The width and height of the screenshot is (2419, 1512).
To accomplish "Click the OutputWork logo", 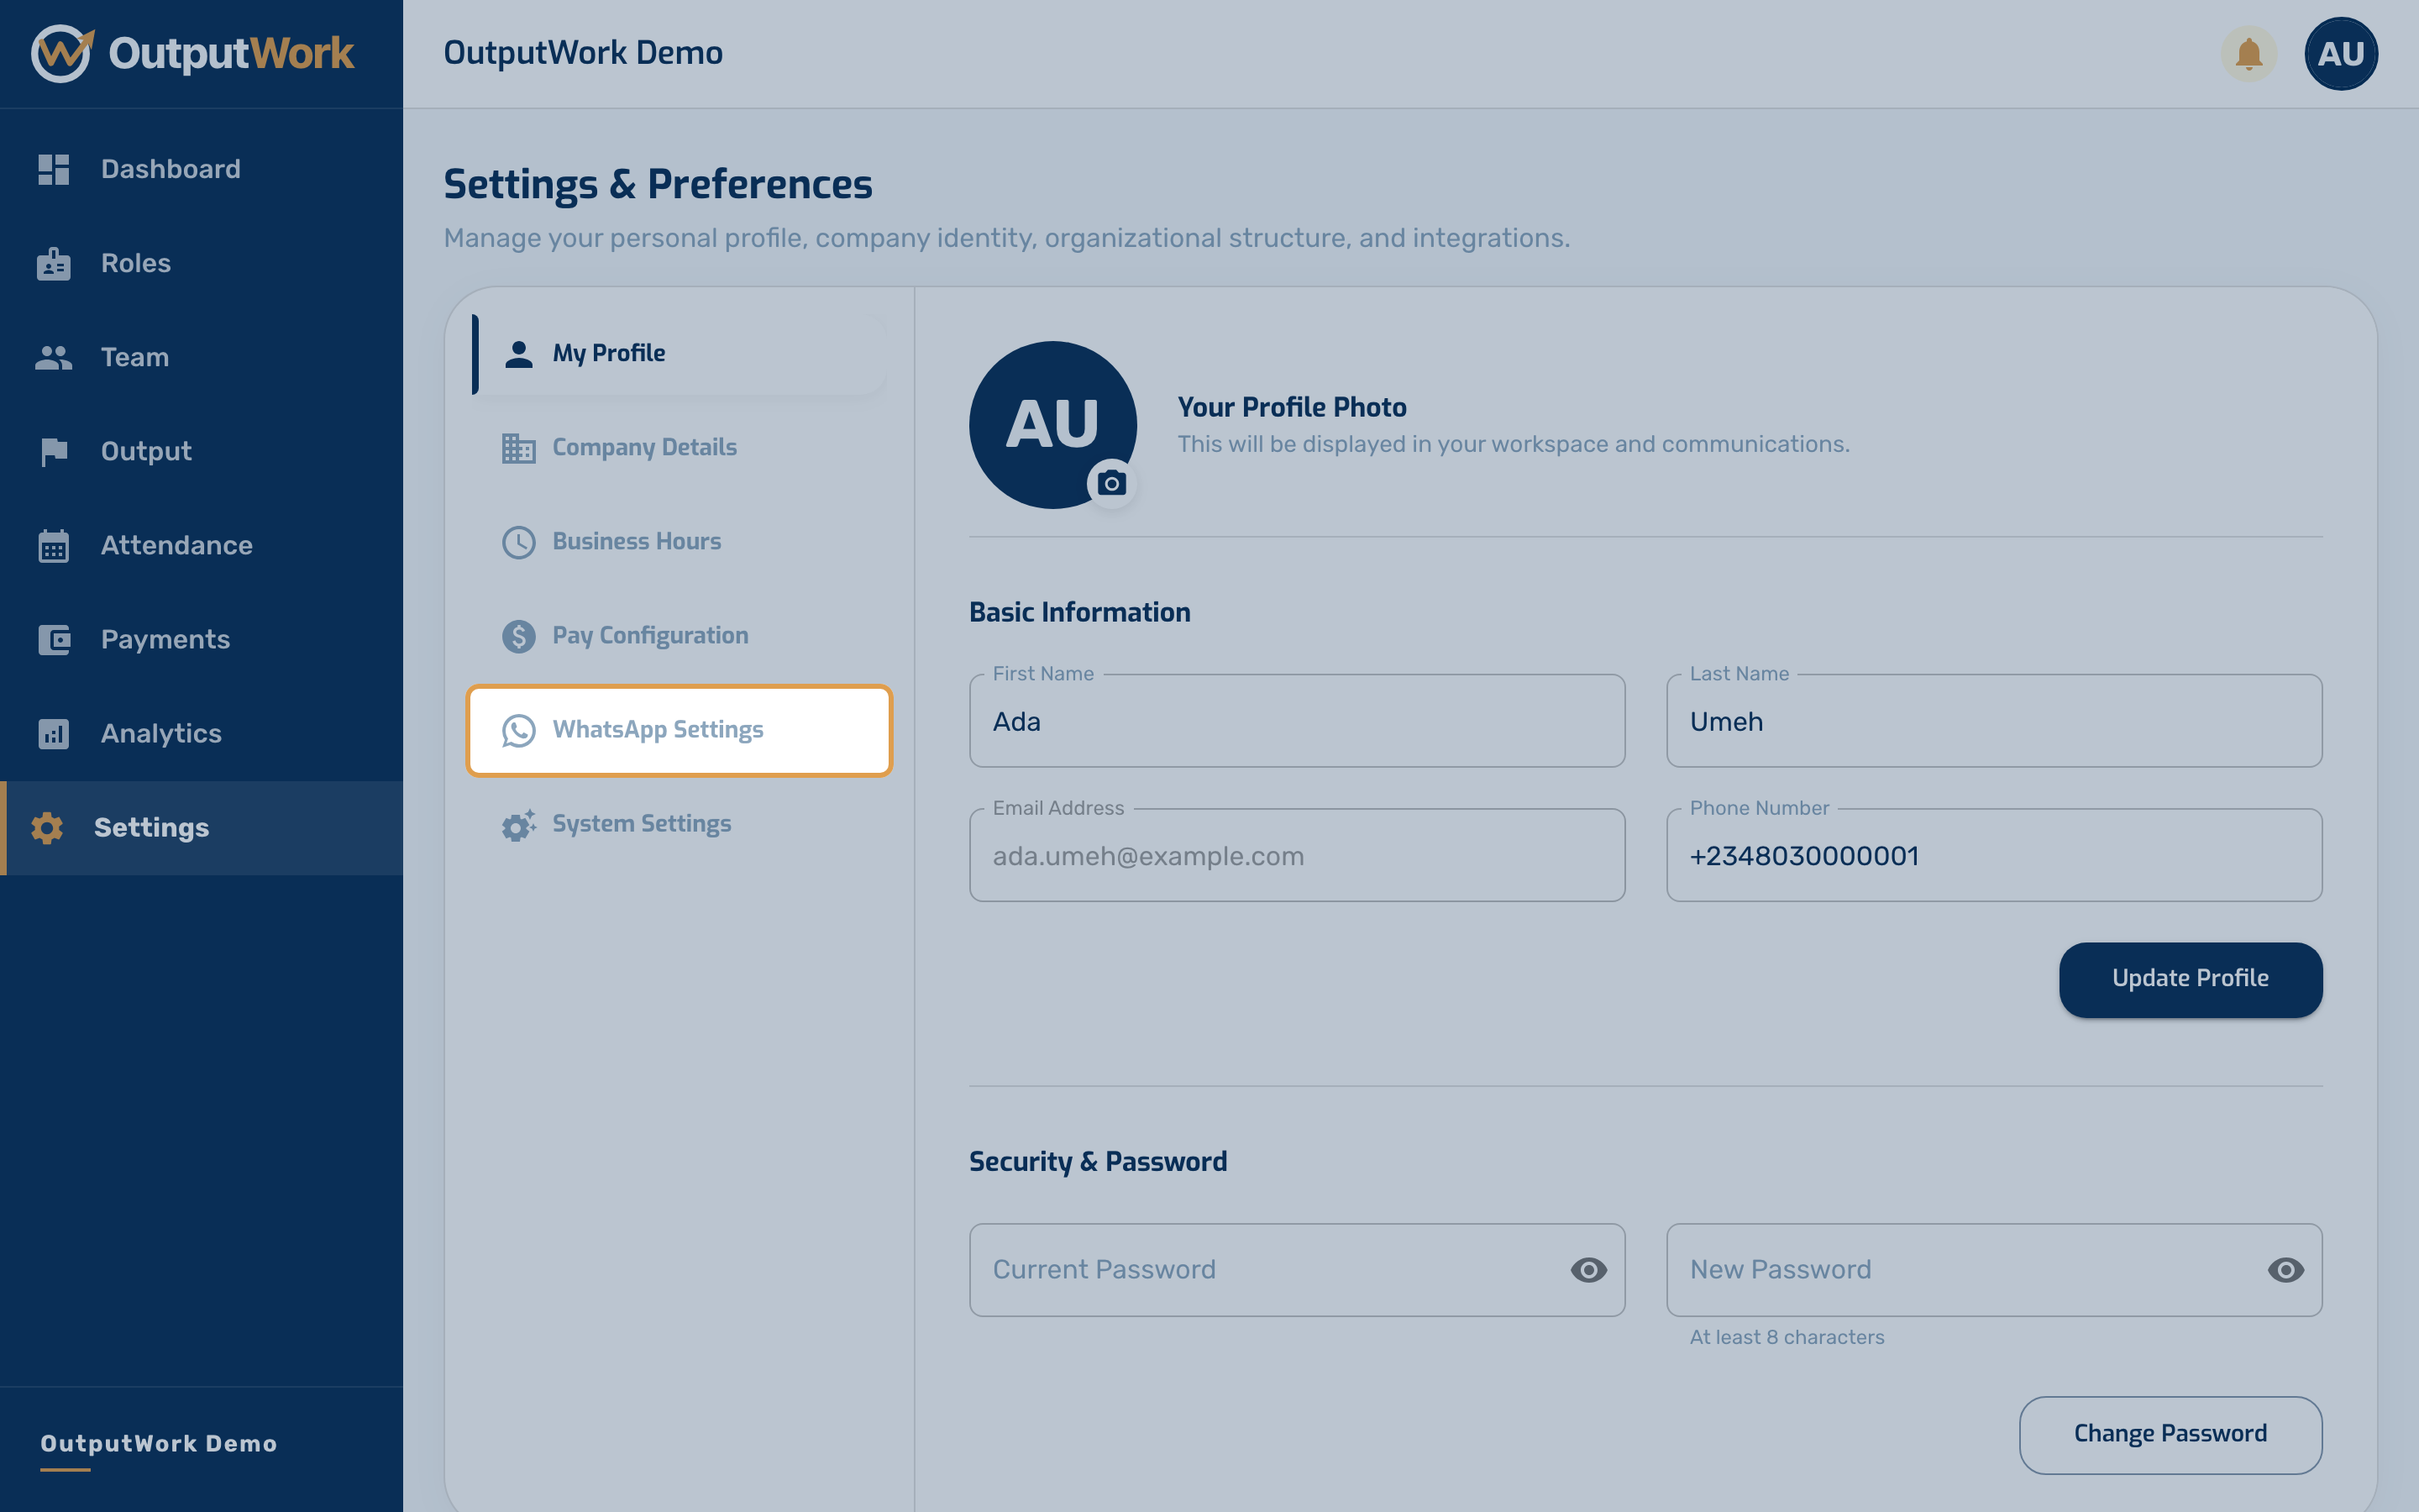I will 192,54.
